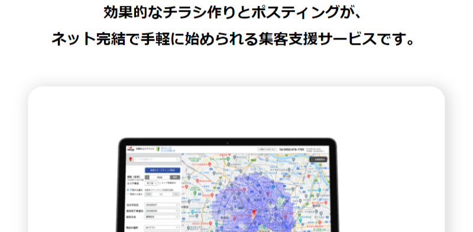Click the gray button right of the 1000 field
The image size is (473, 232).
(175, 178)
